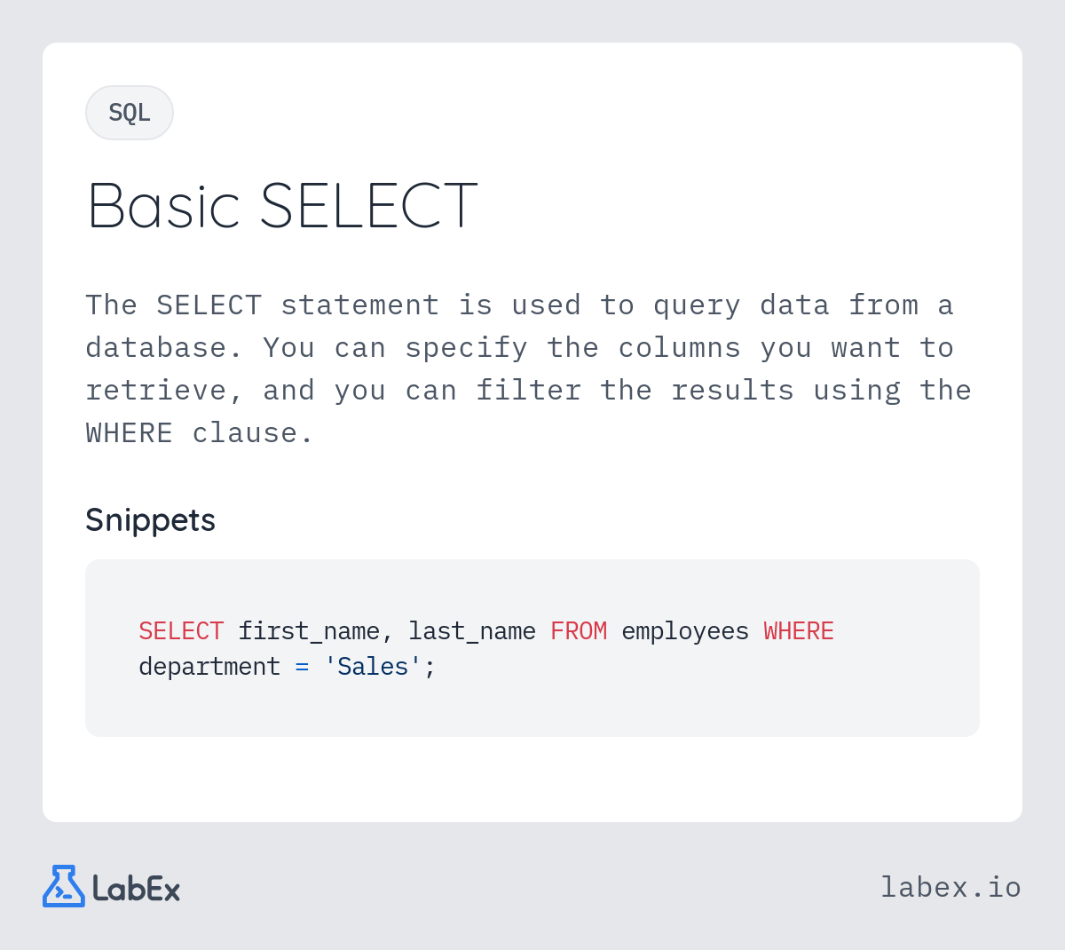The width and height of the screenshot is (1065, 950).
Task: Click the department column in code
Action: tap(209, 667)
